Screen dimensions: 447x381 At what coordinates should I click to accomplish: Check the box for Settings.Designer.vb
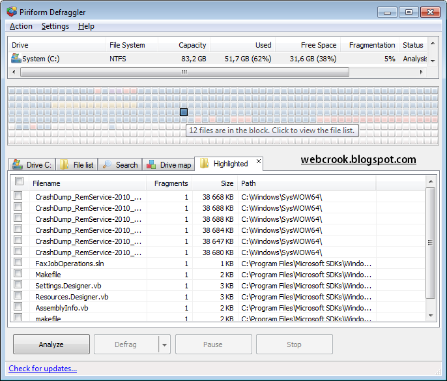18,284
